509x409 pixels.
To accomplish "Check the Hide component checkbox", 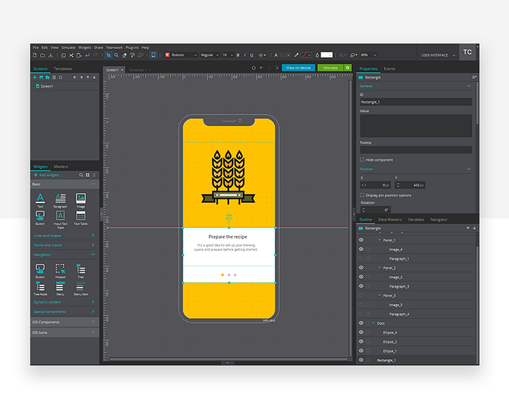I will click(362, 159).
